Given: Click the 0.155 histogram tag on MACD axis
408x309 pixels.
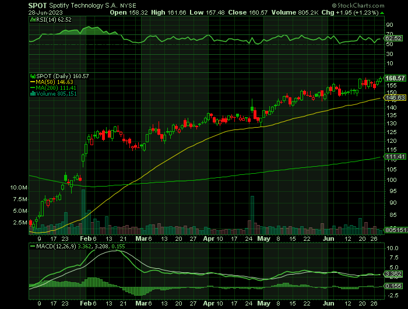Looking at the screenshot, I should click(x=393, y=286).
